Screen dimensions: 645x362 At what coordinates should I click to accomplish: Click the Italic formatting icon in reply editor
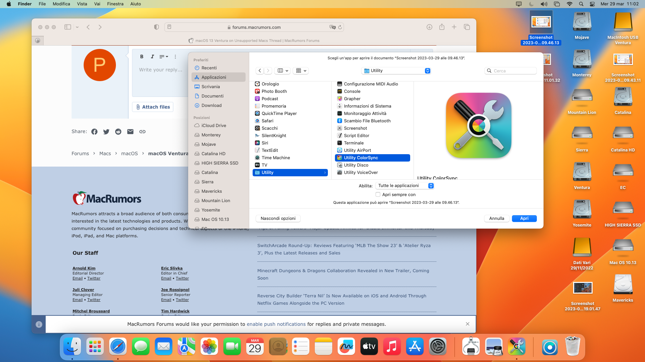point(152,57)
